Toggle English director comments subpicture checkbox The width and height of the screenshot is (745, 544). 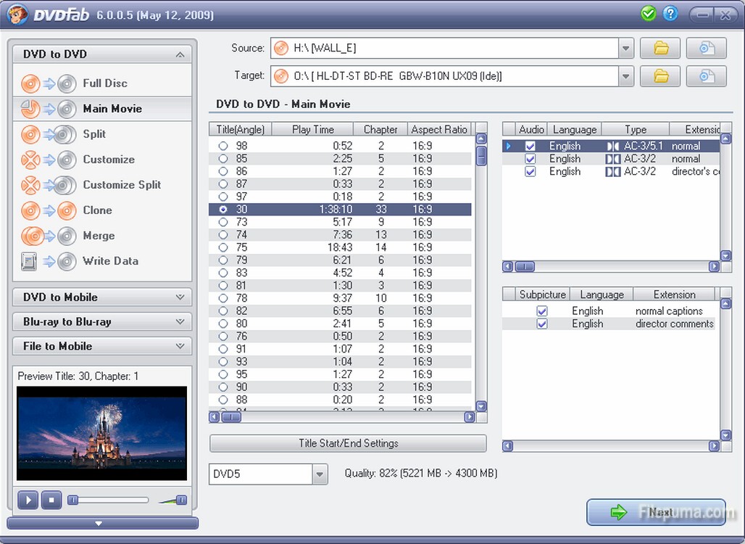542,324
